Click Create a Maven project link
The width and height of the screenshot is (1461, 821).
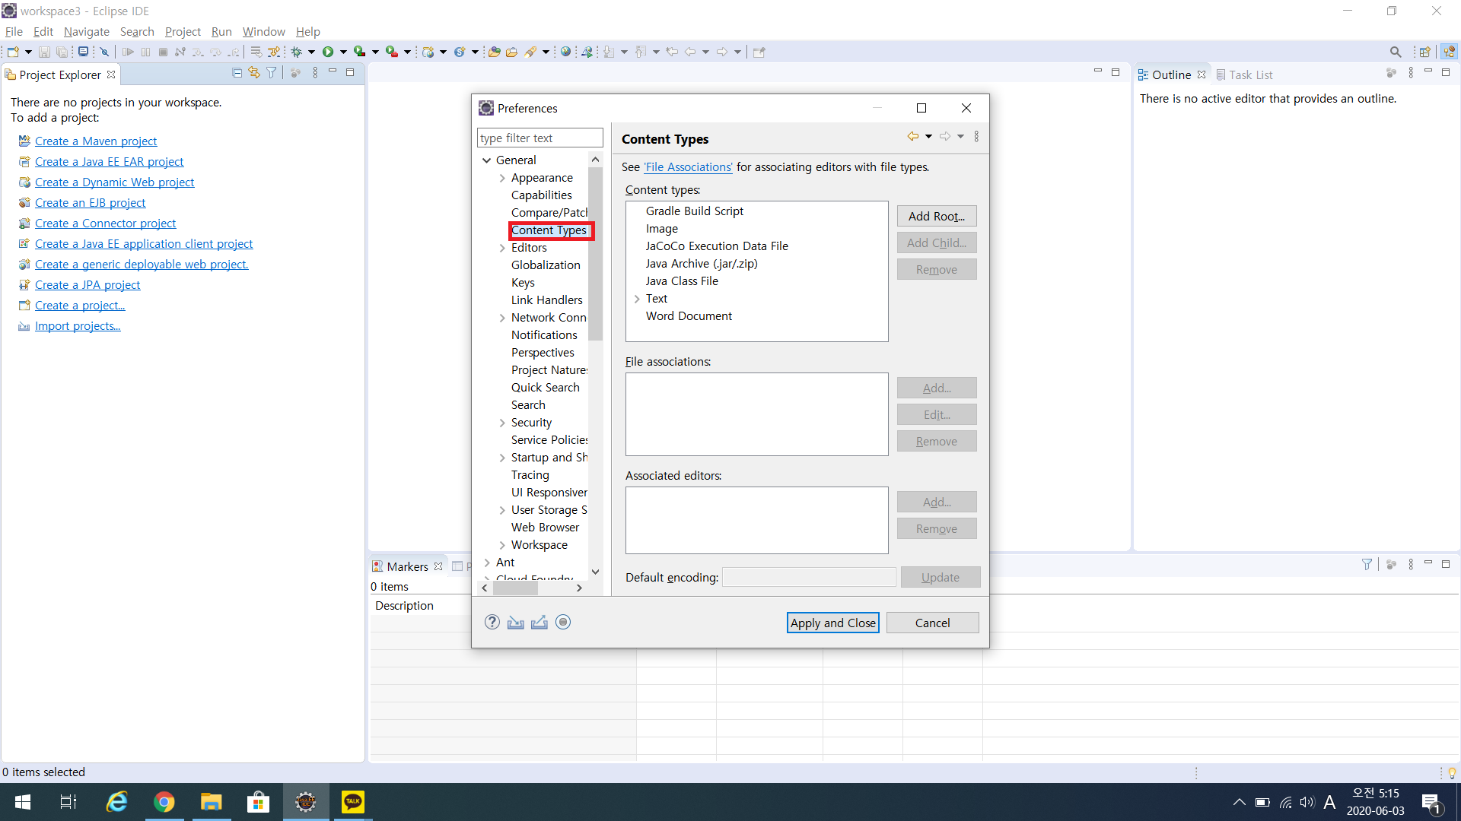coord(96,141)
